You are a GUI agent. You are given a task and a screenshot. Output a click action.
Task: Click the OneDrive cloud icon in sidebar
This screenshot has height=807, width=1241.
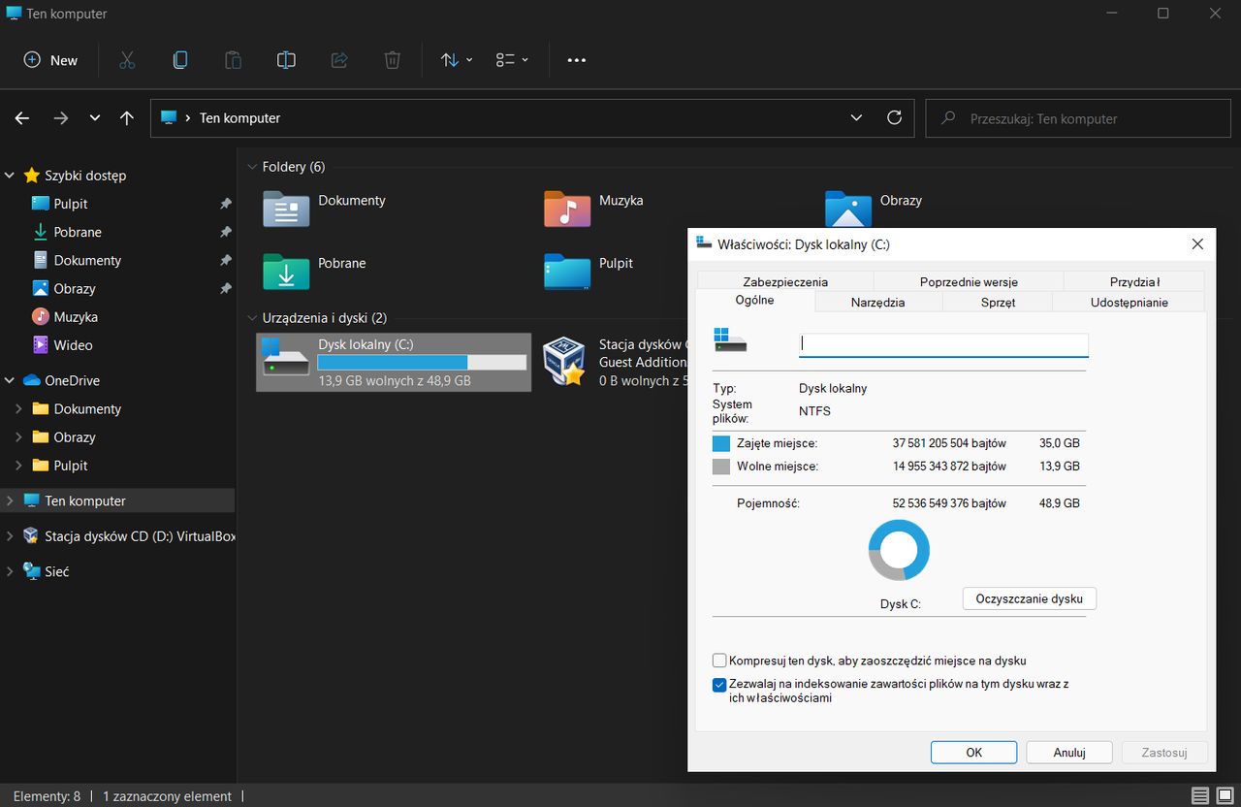[30, 380]
